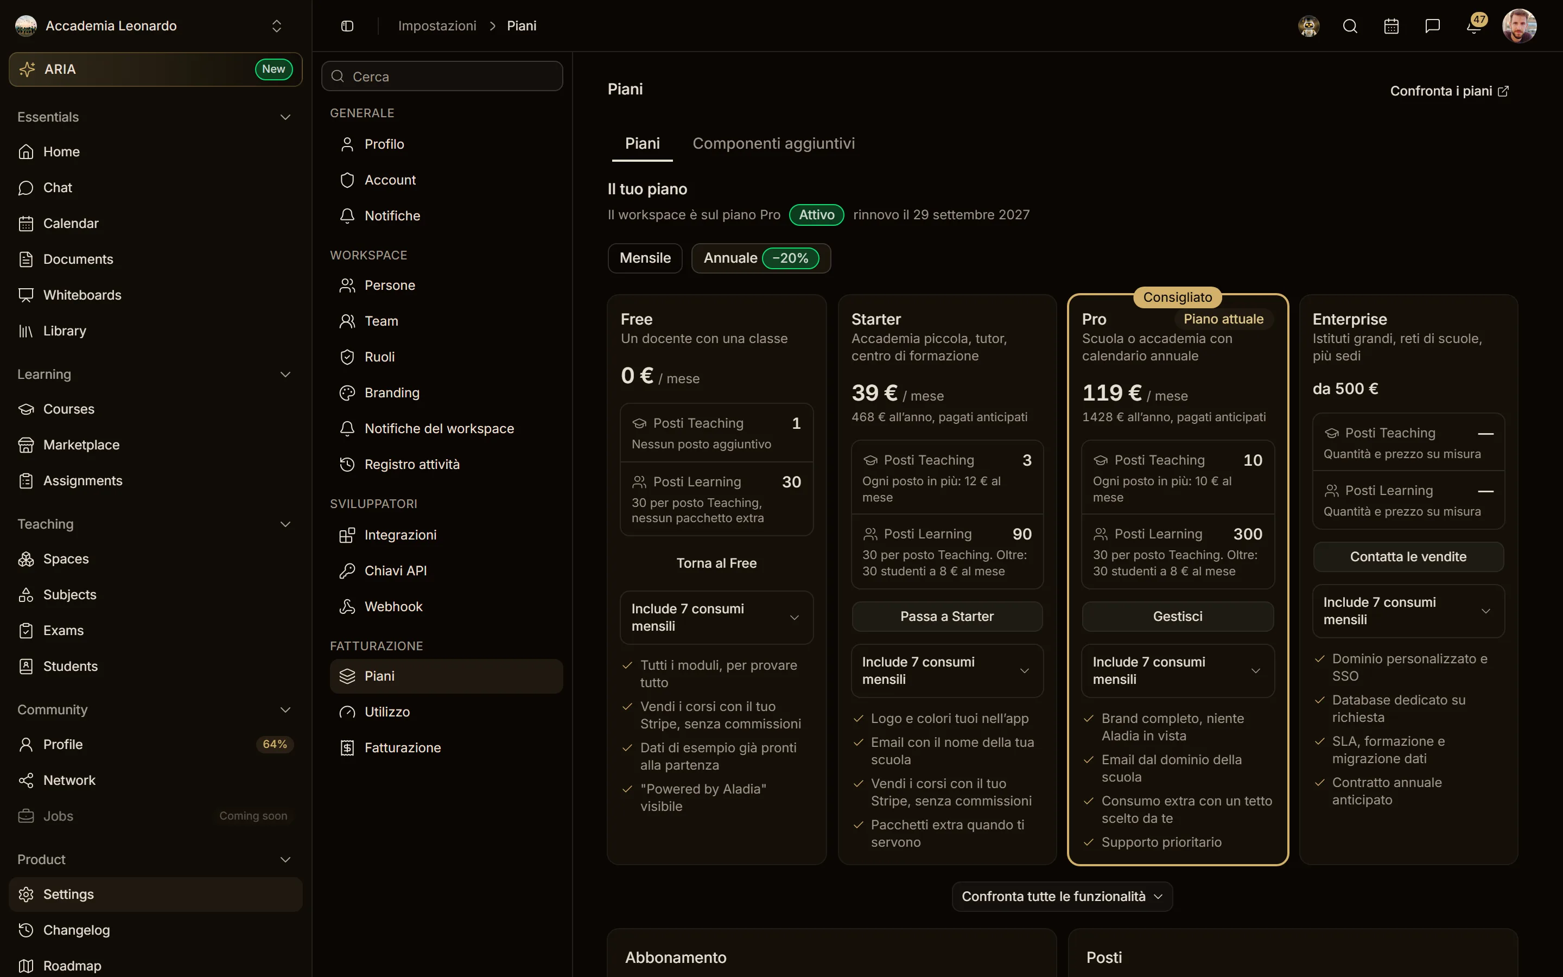
Task: Switch to Componenti aggiuntivi tab
Action: pyautogui.click(x=773, y=143)
